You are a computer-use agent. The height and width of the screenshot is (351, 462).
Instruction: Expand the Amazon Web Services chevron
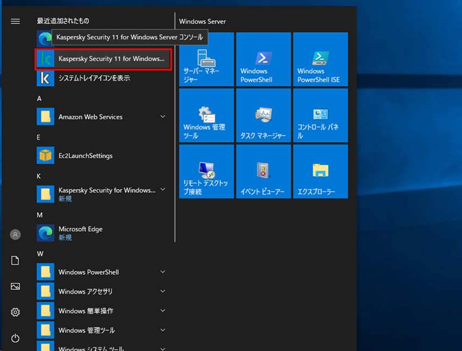coord(163,117)
